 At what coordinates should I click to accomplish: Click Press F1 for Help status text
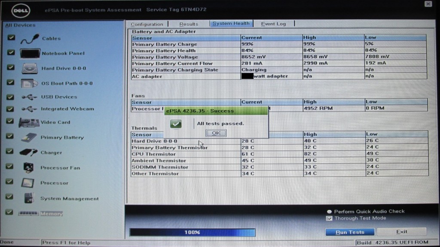coord(66,243)
